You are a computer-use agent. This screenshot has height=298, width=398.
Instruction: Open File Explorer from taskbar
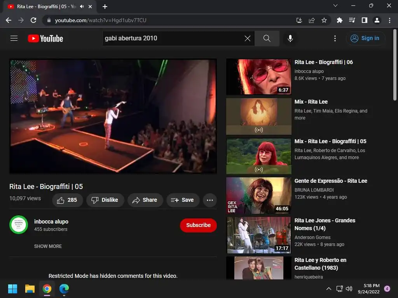[30, 289]
